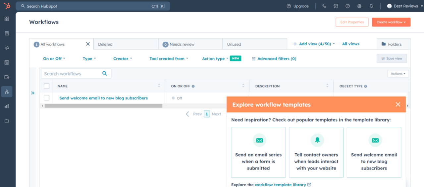Go to the Next page
424x187 pixels.
[216, 114]
